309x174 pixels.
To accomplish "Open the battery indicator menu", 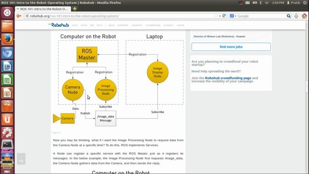I will click(254, 3).
